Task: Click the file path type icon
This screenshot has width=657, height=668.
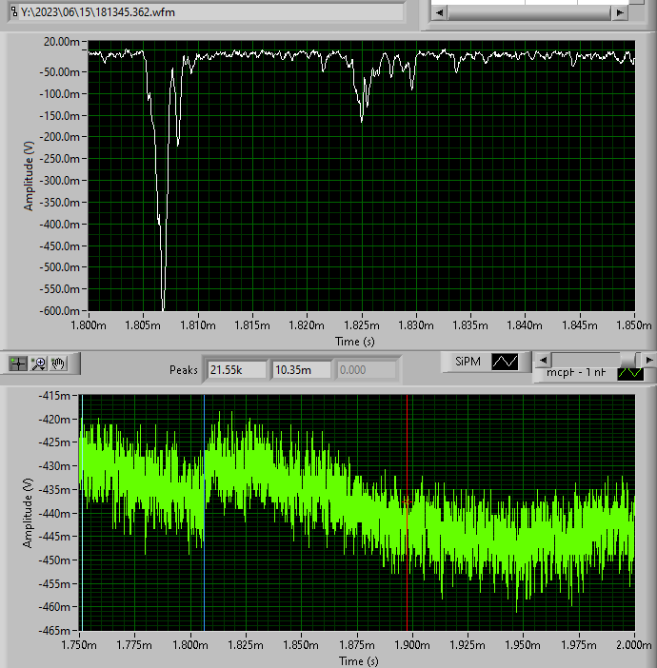Action: pyautogui.click(x=11, y=12)
